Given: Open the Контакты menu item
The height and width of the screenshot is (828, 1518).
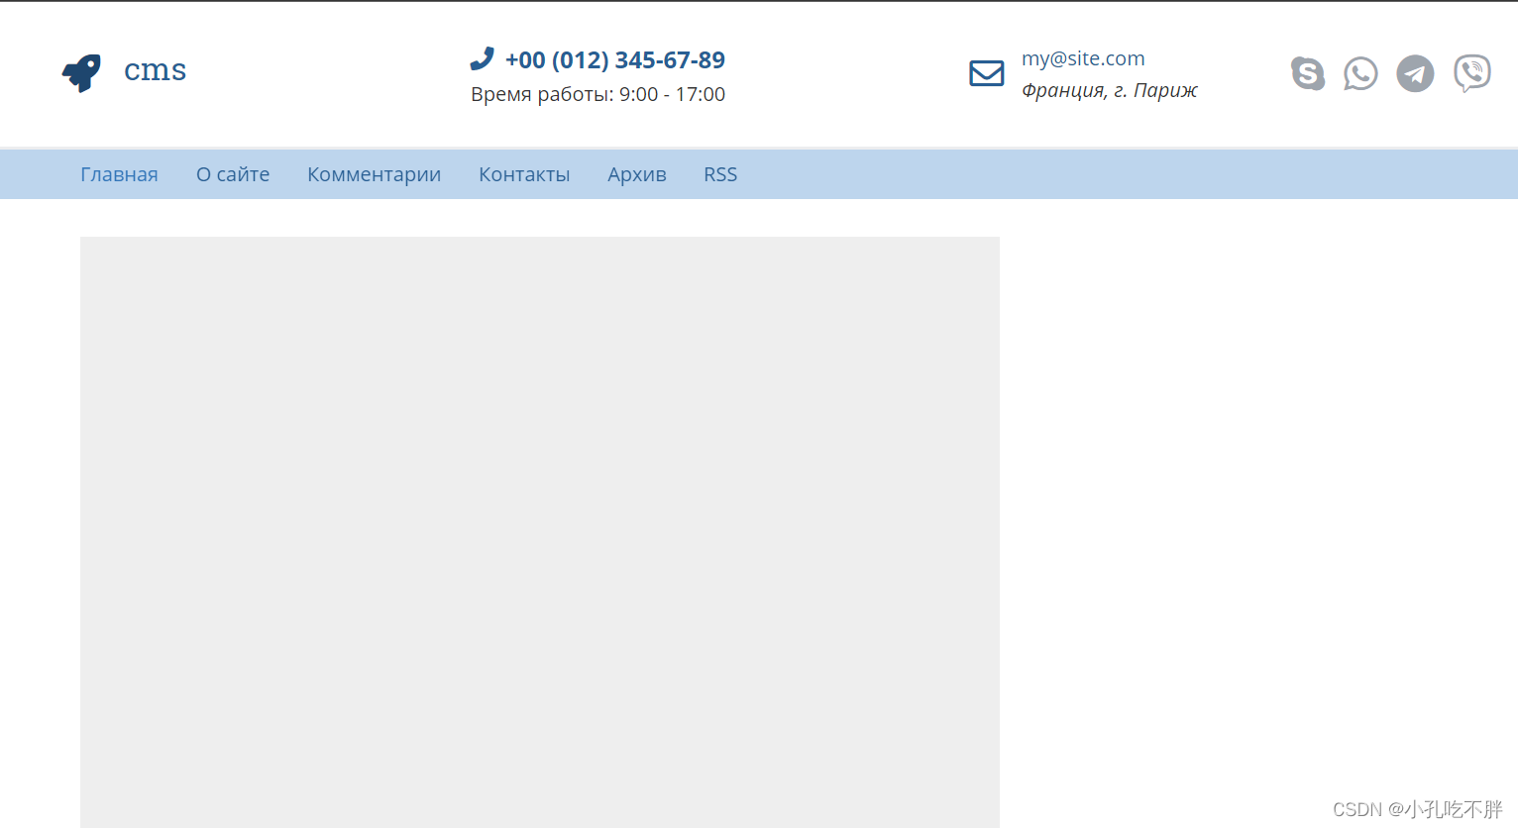Looking at the screenshot, I should click(524, 174).
